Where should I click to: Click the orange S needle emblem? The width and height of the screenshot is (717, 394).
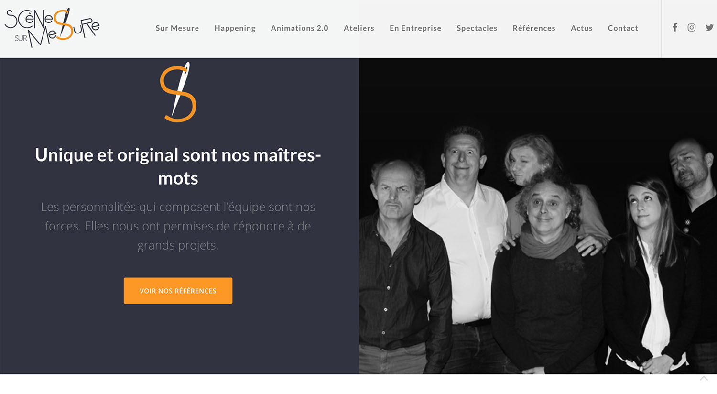[178, 92]
